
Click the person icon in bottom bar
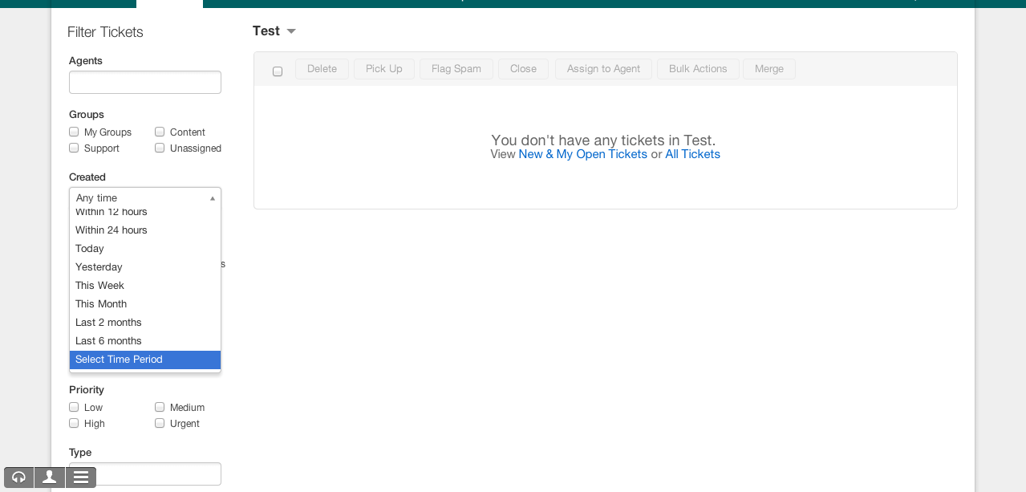click(50, 478)
